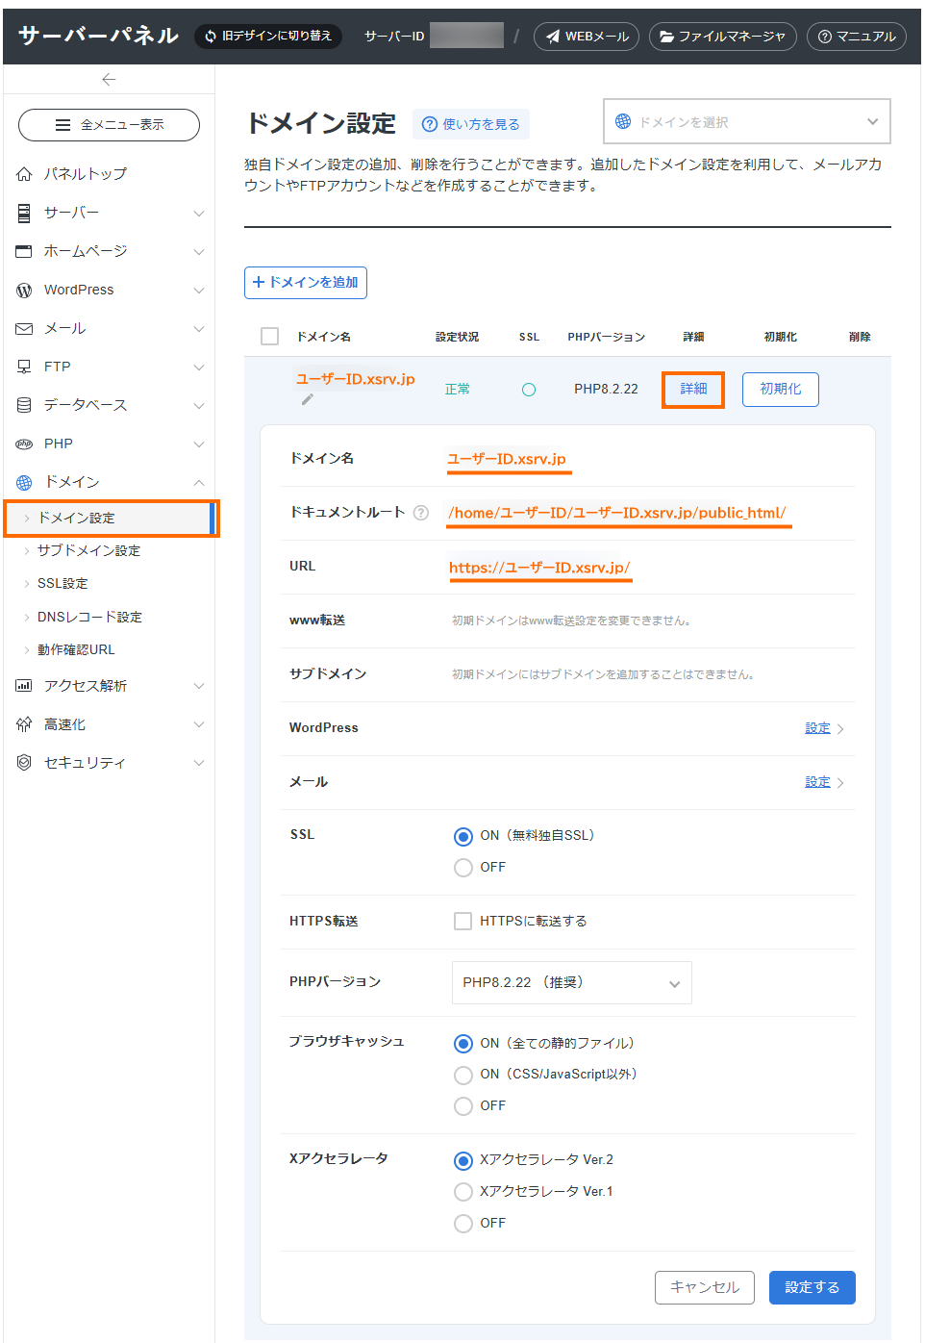Click the database icon beside データベース
The image size is (925, 1343).
pyautogui.click(x=24, y=405)
